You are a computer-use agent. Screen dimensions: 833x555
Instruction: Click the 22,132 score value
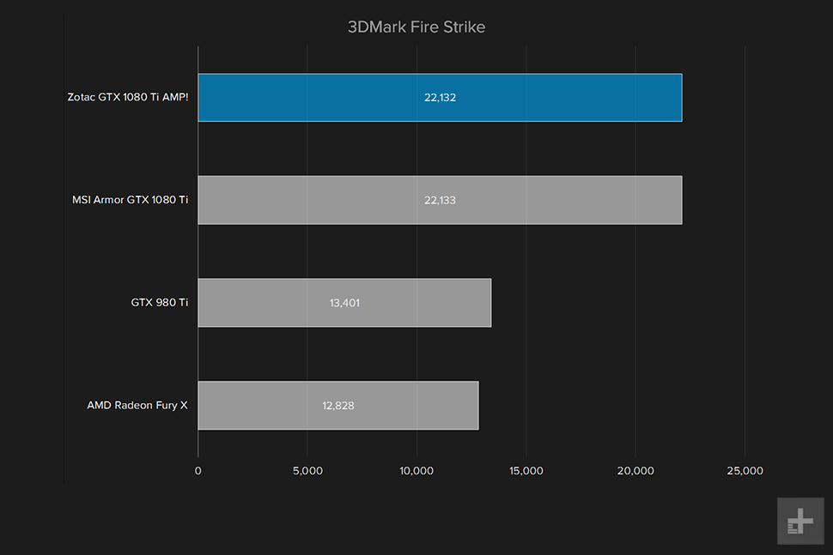coord(440,98)
